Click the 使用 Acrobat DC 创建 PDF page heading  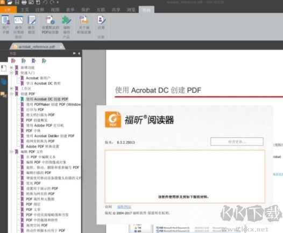(158, 90)
